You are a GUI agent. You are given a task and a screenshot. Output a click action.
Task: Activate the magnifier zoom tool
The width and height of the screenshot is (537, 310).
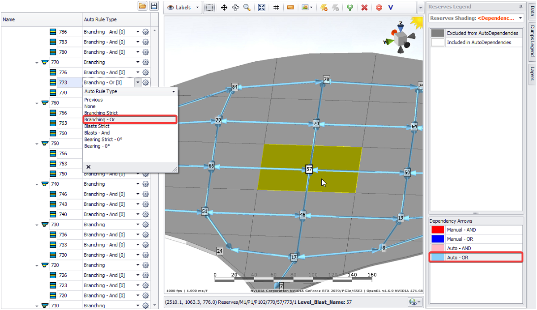pyautogui.click(x=247, y=8)
